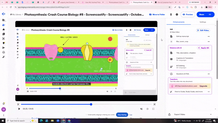Open the lightbulb ideas icon in the sidebar
Screen dimensions: 218x123
click(4, 43)
